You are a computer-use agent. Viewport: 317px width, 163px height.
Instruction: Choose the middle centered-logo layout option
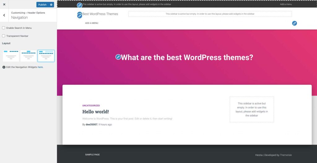pyautogui.click(x=28, y=56)
